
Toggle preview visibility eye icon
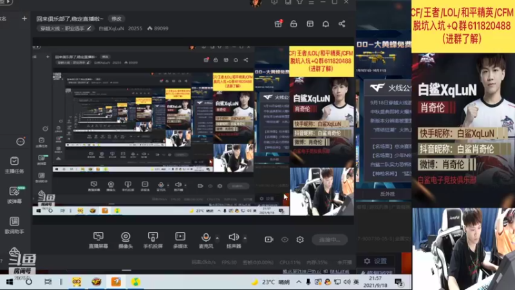pyautogui.click(x=285, y=239)
